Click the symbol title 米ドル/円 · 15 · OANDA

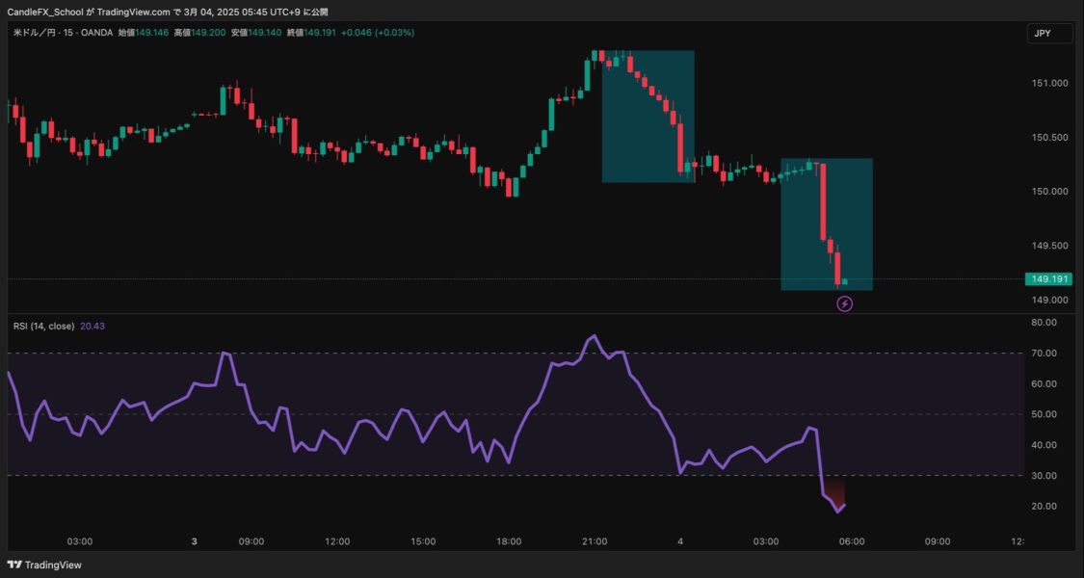[x=64, y=33]
